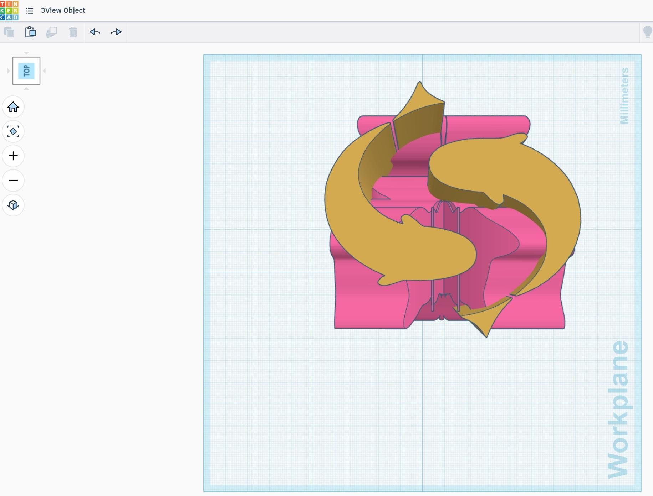Click the Delete trash icon
This screenshot has width=653, height=496.
(73, 32)
